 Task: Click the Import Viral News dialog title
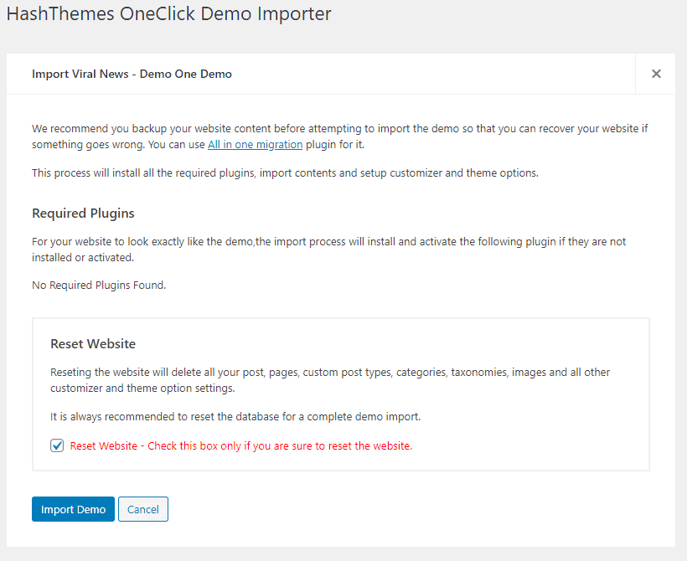tap(132, 74)
